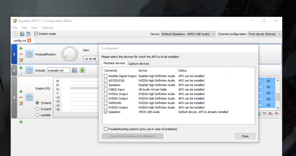Open the File menu
The height and width of the screenshot is (156, 296).
pos(15,28)
